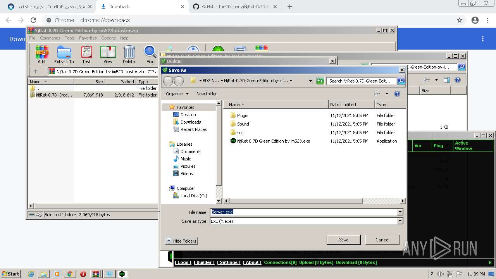496x279 pixels.
Task: Switch to the GitHub TheC0mpany tab
Action: [236, 7]
